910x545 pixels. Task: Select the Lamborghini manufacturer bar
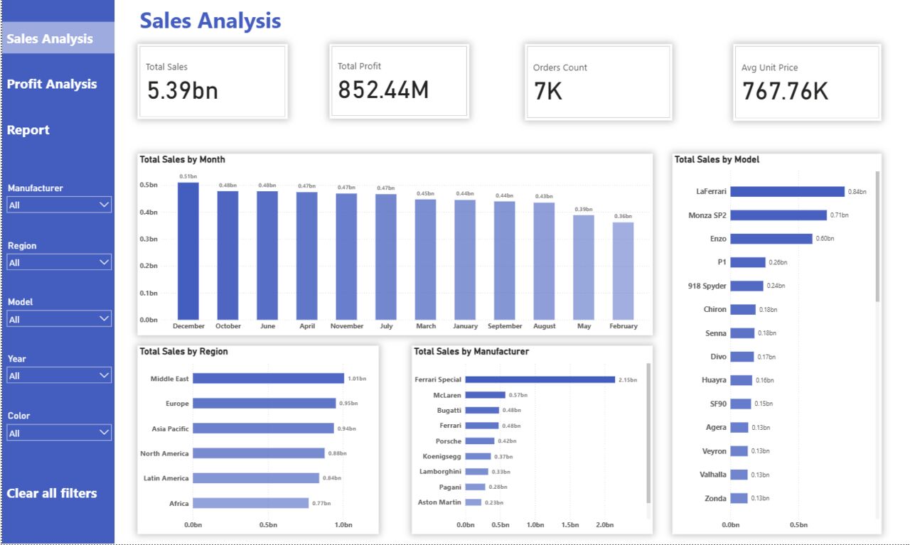[477, 472]
